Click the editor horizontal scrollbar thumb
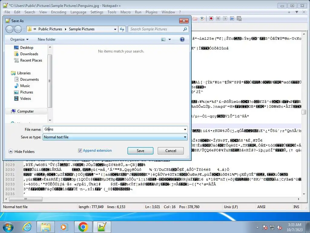The height and width of the screenshot is (233, 310). tap(26, 199)
